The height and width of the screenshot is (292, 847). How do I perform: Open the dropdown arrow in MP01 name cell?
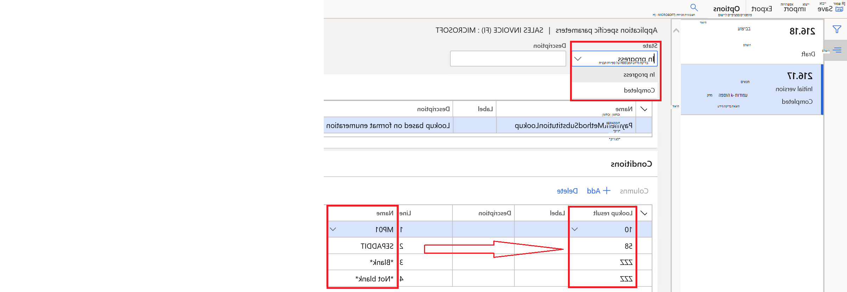coord(333,229)
